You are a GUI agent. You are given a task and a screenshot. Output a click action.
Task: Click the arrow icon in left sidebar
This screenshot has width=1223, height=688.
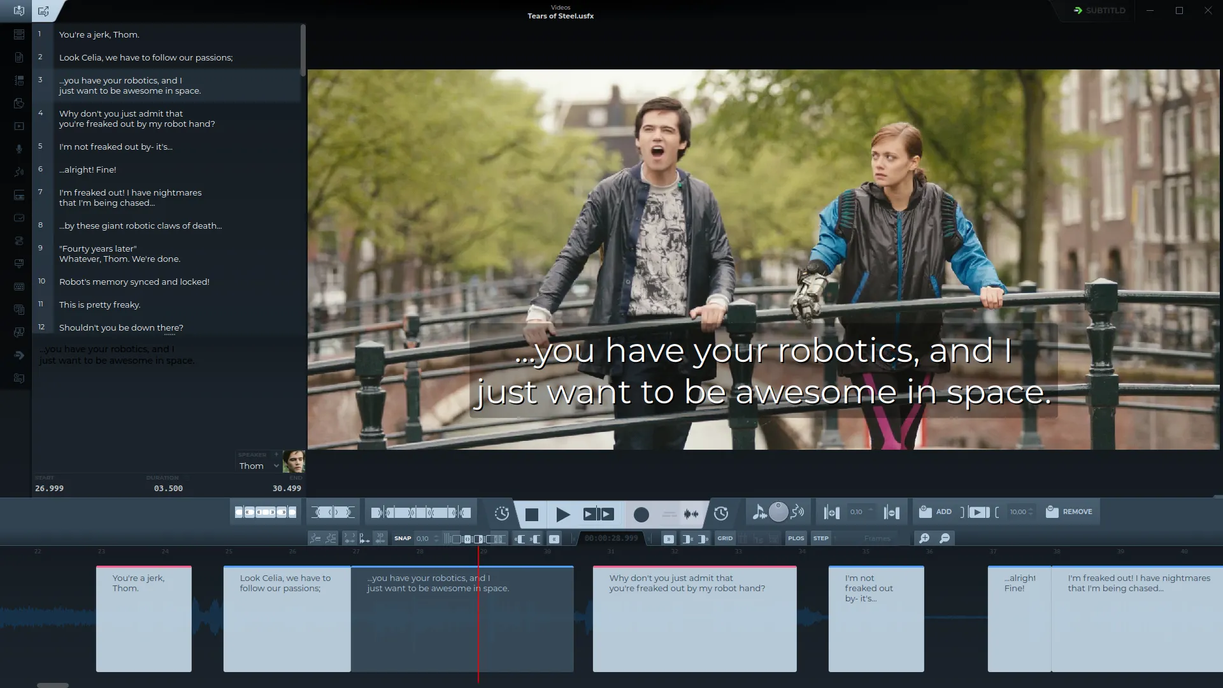coord(19,355)
